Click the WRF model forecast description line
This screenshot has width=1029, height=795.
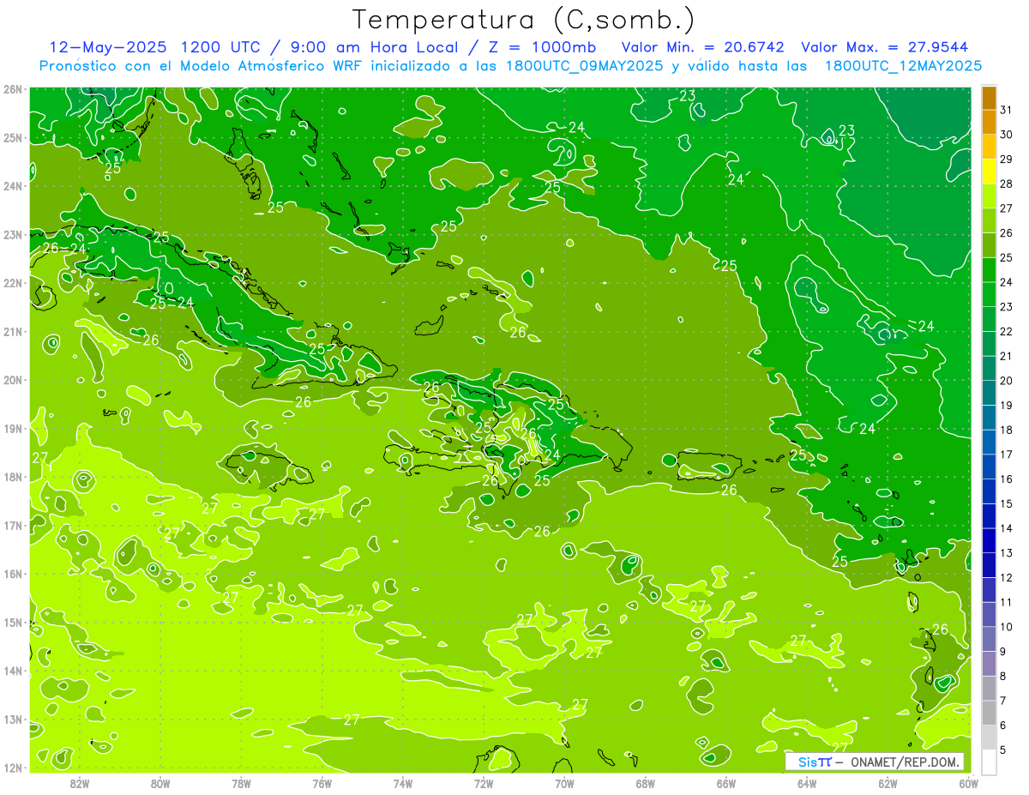[x=510, y=66]
